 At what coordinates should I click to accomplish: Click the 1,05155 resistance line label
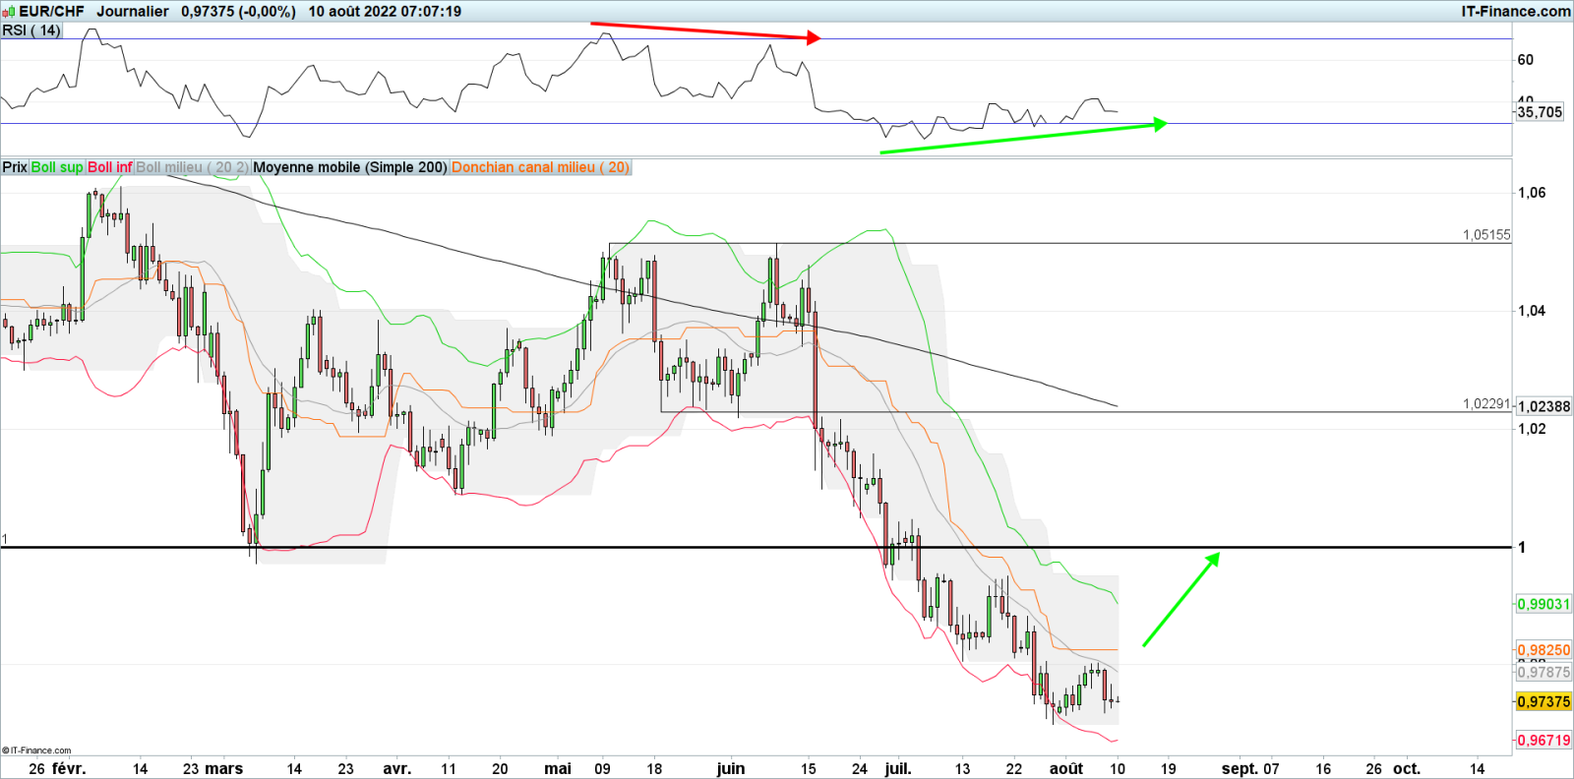pyautogui.click(x=1485, y=235)
